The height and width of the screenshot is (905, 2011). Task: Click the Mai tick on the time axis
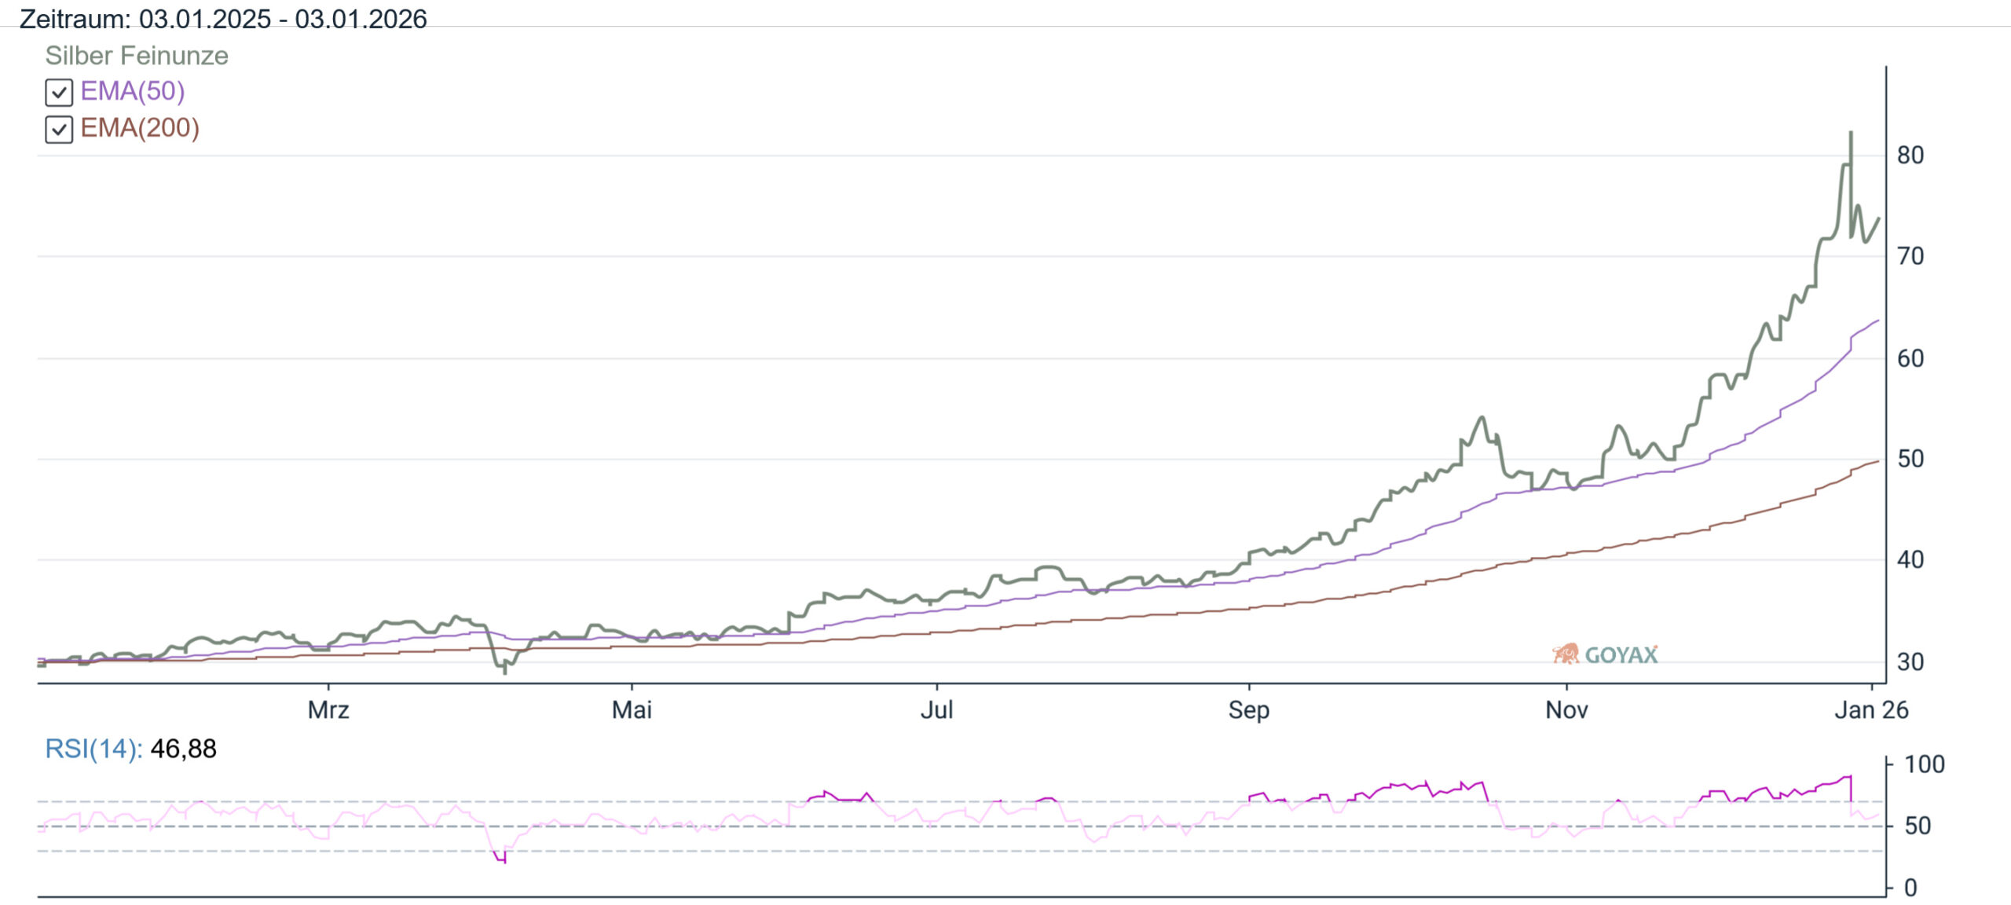pos(632,709)
